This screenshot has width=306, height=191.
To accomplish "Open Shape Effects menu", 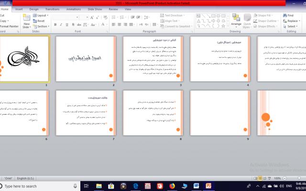I will (265, 26).
